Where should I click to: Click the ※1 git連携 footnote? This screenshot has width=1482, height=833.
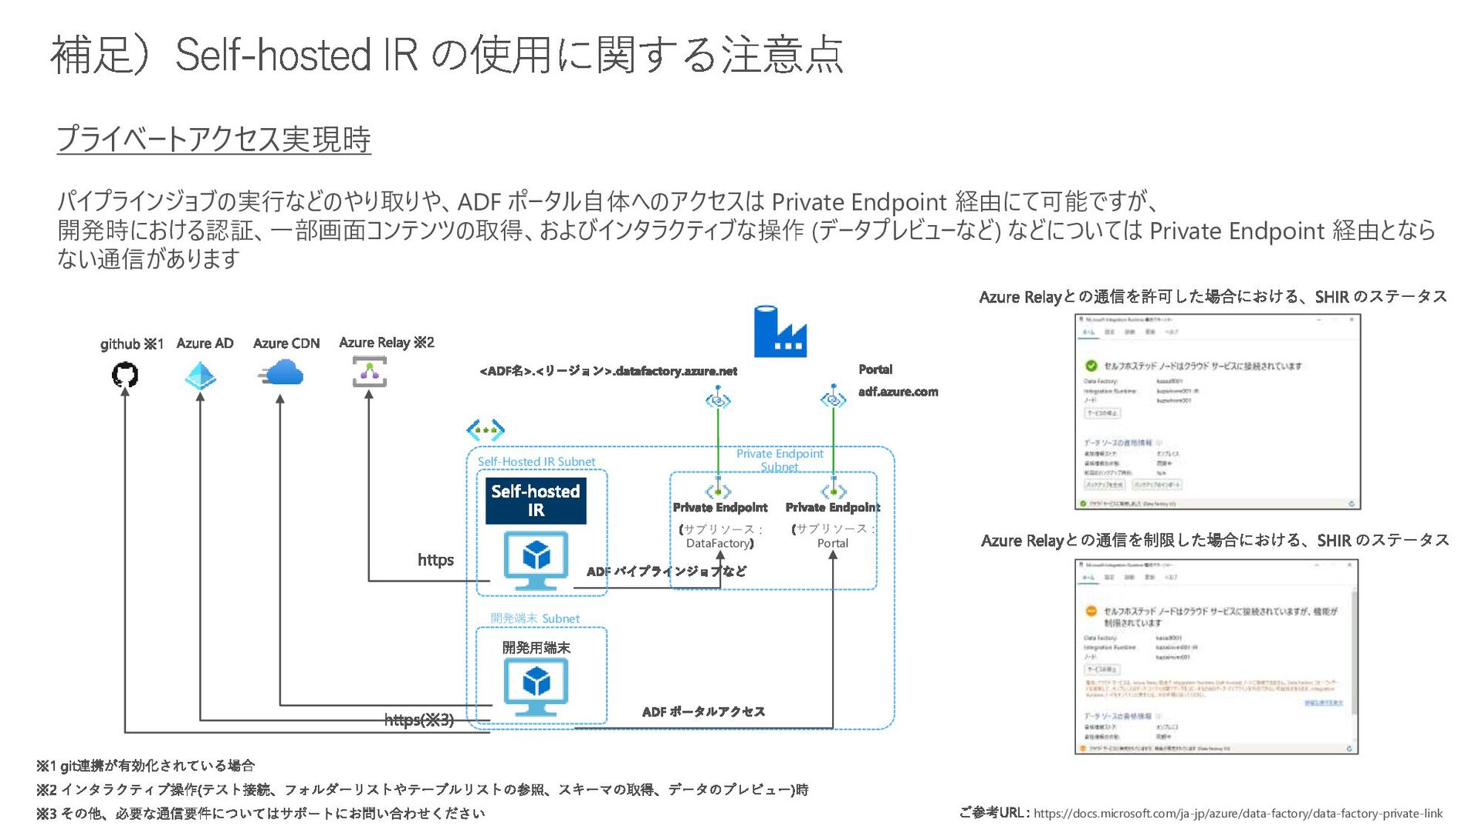145,766
